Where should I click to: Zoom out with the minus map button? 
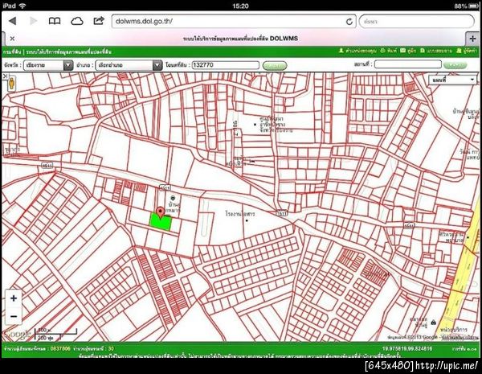pos(14,316)
